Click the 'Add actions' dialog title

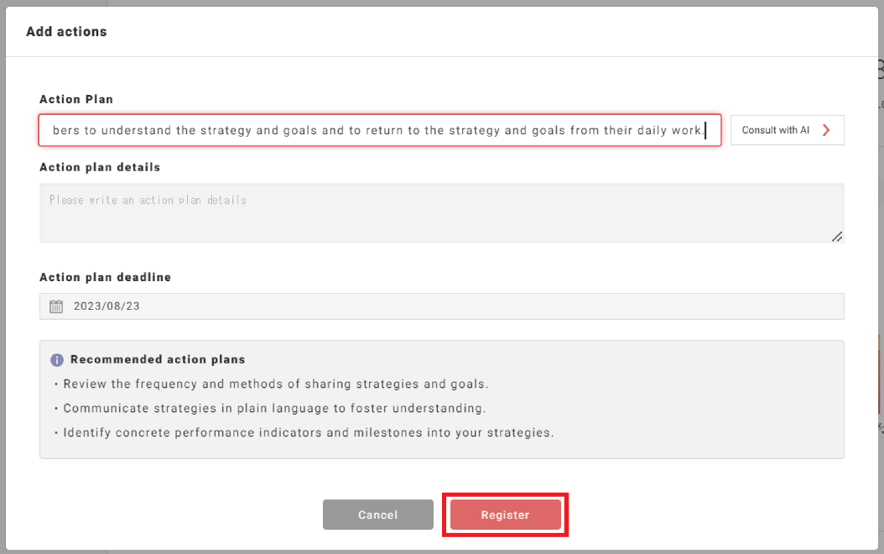click(66, 32)
